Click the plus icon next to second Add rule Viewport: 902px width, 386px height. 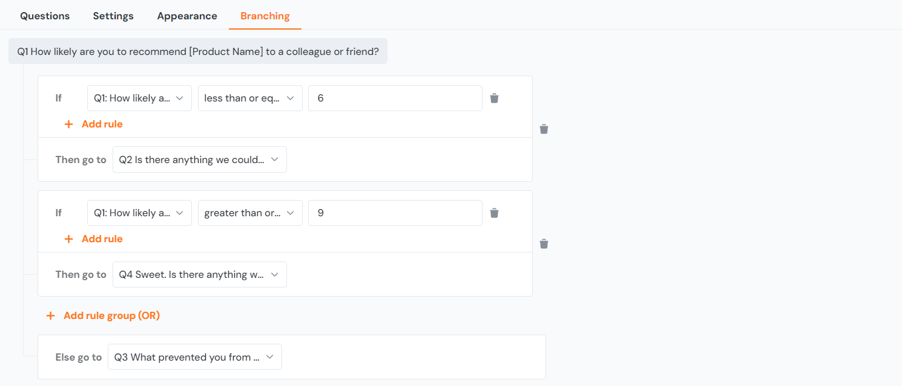[x=68, y=239]
